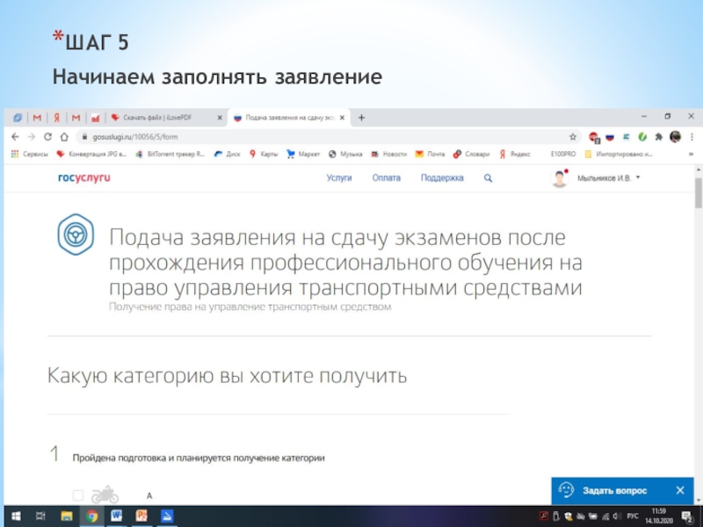This screenshot has height=527, width=703.
Task: Open the Поддержка link
Action: pyautogui.click(x=442, y=177)
